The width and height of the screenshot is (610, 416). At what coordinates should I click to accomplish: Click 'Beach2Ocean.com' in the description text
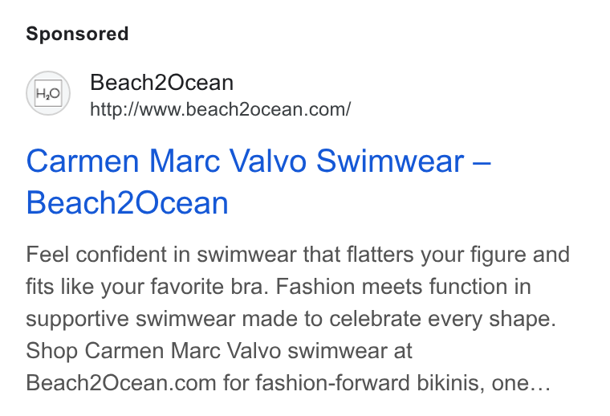(x=121, y=383)
